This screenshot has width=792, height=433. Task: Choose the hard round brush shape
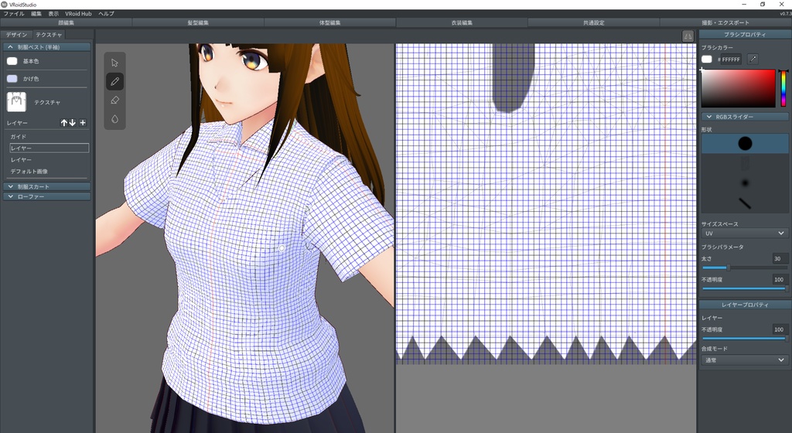tap(745, 143)
